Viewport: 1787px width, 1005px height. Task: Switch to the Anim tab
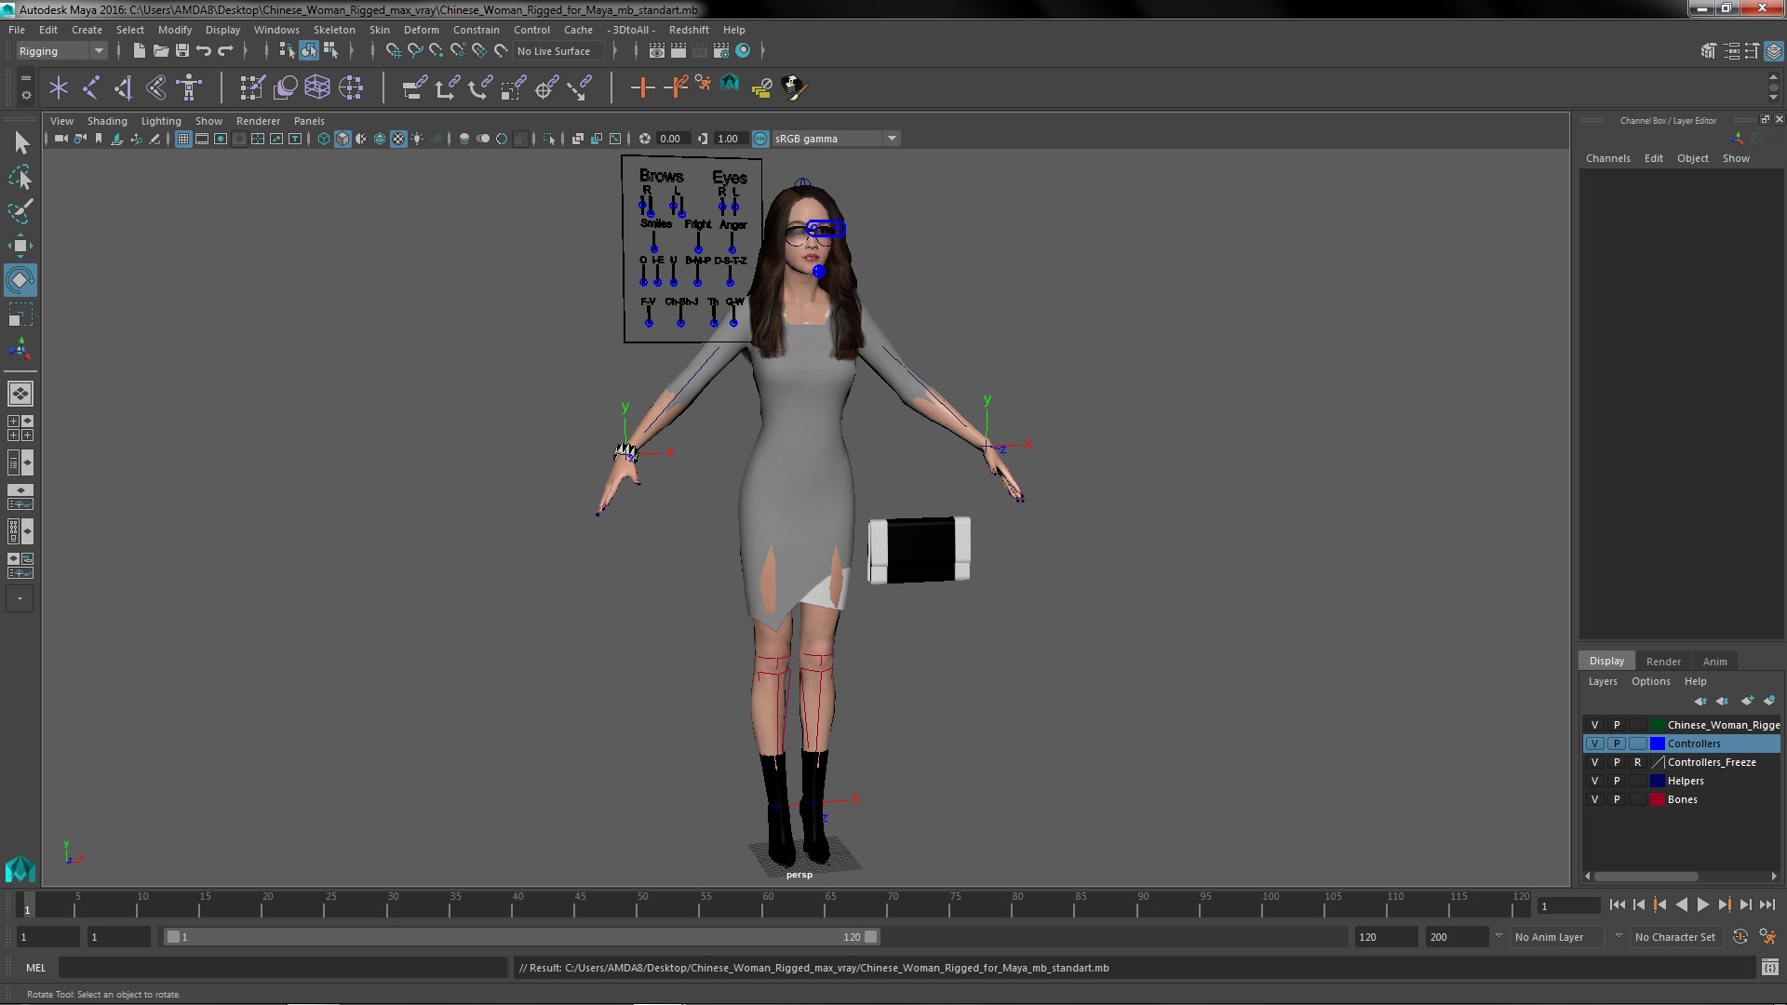(x=1714, y=662)
